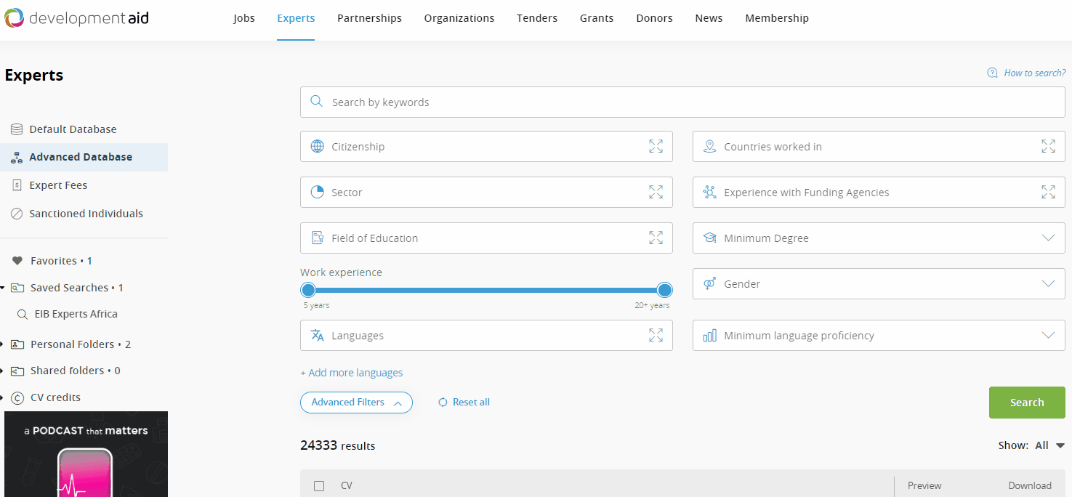This screenshot has width=1072, height=497.
Task: Click the How to search help icon
Action: (992, 73)
